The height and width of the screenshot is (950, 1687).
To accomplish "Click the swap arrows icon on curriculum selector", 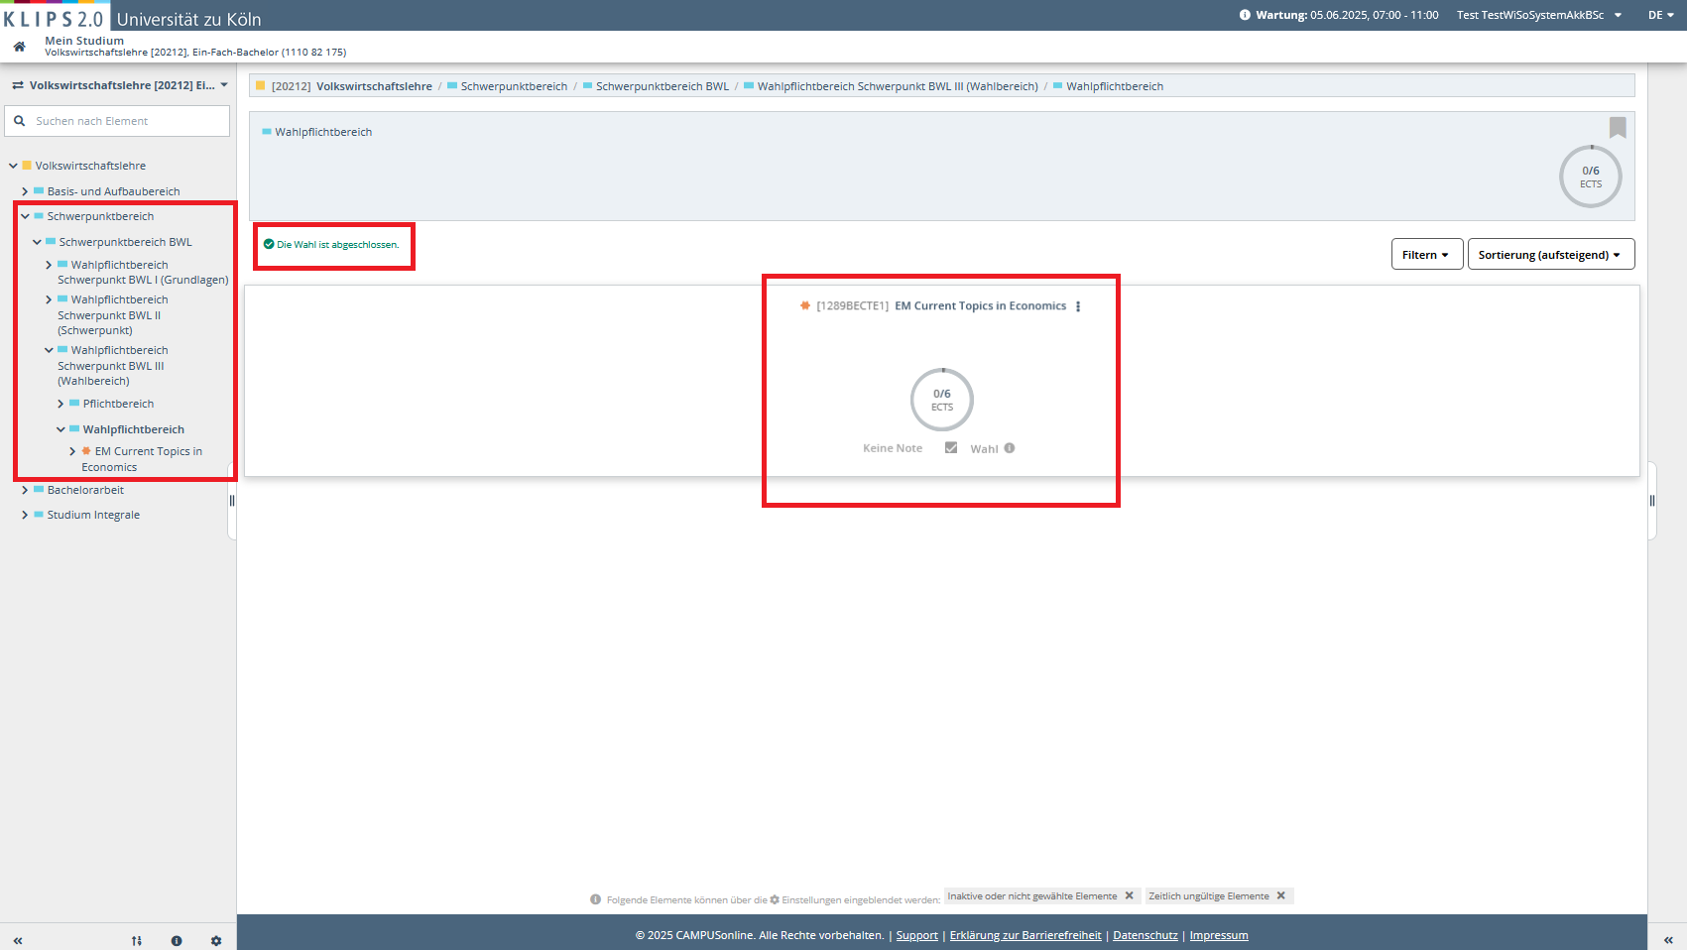I will [18, 85].
